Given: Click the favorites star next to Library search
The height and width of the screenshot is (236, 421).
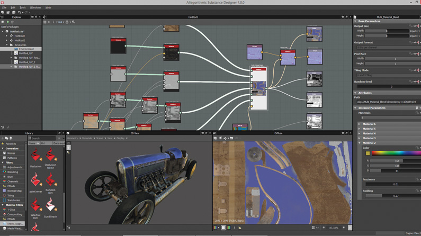Looking at the screenshot, I should 59,139.
